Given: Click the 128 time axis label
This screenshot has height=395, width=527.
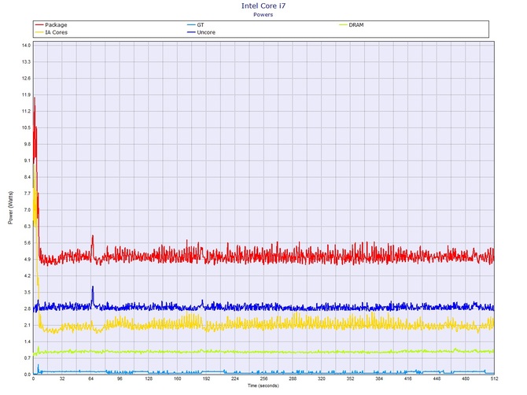Looking at the screenshot, I should (x=149, y=378).
